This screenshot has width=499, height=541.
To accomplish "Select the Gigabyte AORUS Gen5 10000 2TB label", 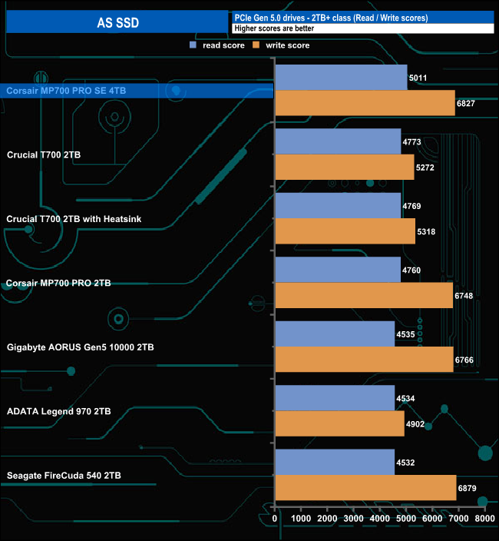I will point(81,347).
